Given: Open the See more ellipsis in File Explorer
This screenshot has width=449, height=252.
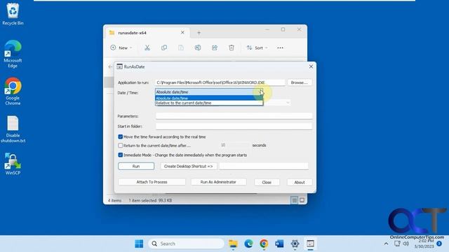Looking at the screenshot, I should click(x=280, y=48).
